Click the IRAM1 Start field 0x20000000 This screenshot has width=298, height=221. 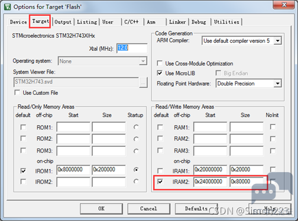[210, 170]
